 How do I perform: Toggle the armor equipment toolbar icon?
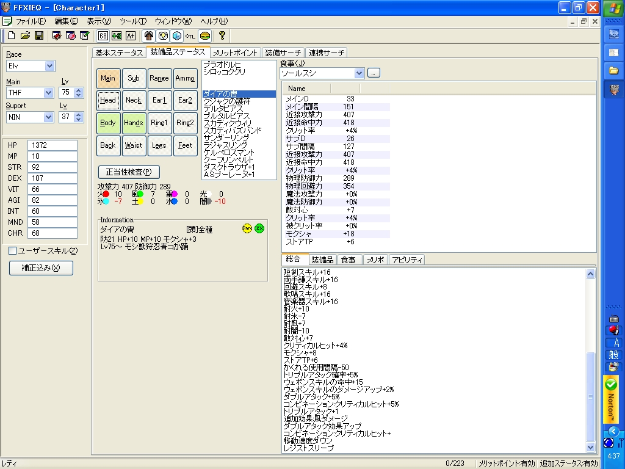(149, 35)
